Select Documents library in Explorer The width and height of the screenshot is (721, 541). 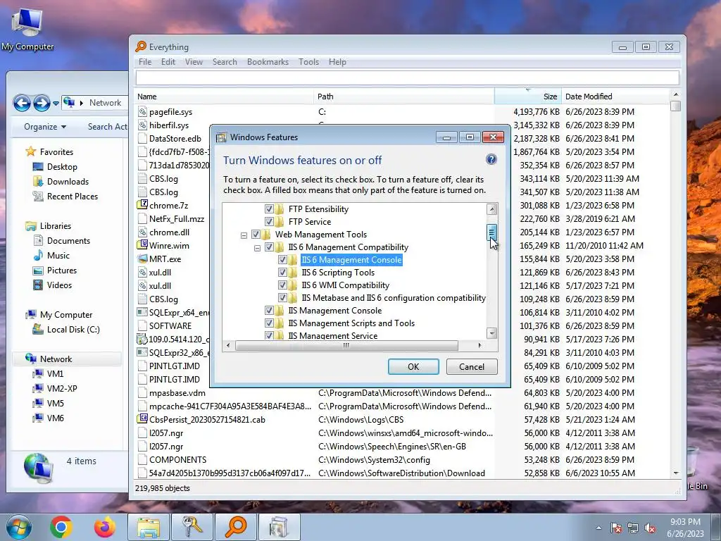[68, 241]
